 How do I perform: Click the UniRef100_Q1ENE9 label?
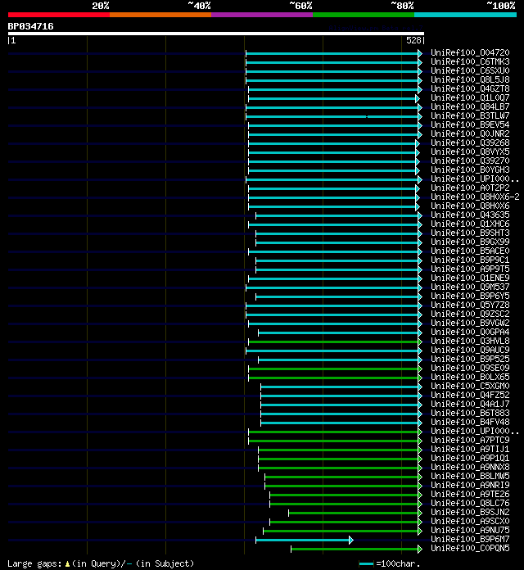pos(470,278)
